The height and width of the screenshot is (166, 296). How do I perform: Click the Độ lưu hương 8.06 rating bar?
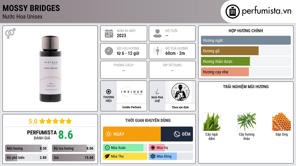[x=73, y=148]
